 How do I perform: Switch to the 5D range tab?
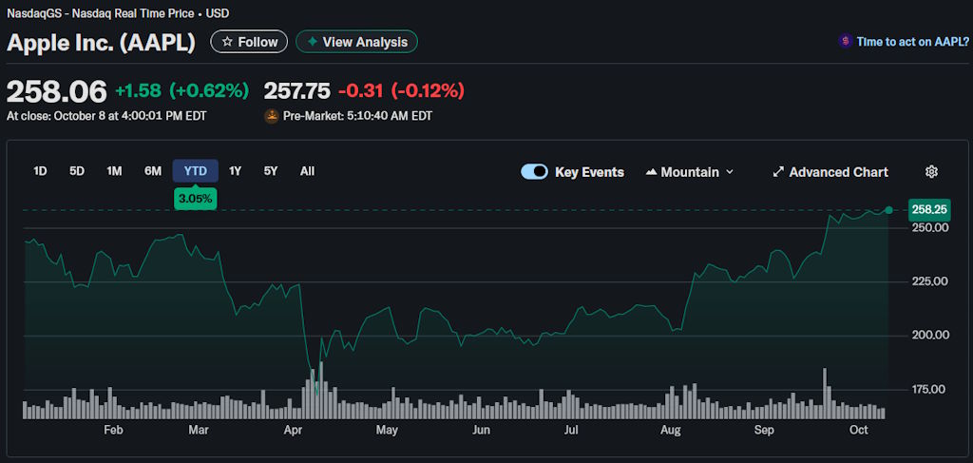click(77, 171)
